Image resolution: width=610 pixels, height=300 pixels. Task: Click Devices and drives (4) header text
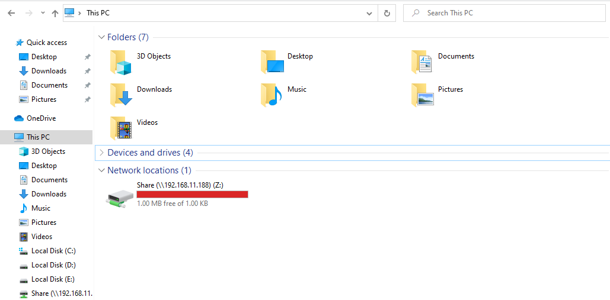click(x=150, y=153)
